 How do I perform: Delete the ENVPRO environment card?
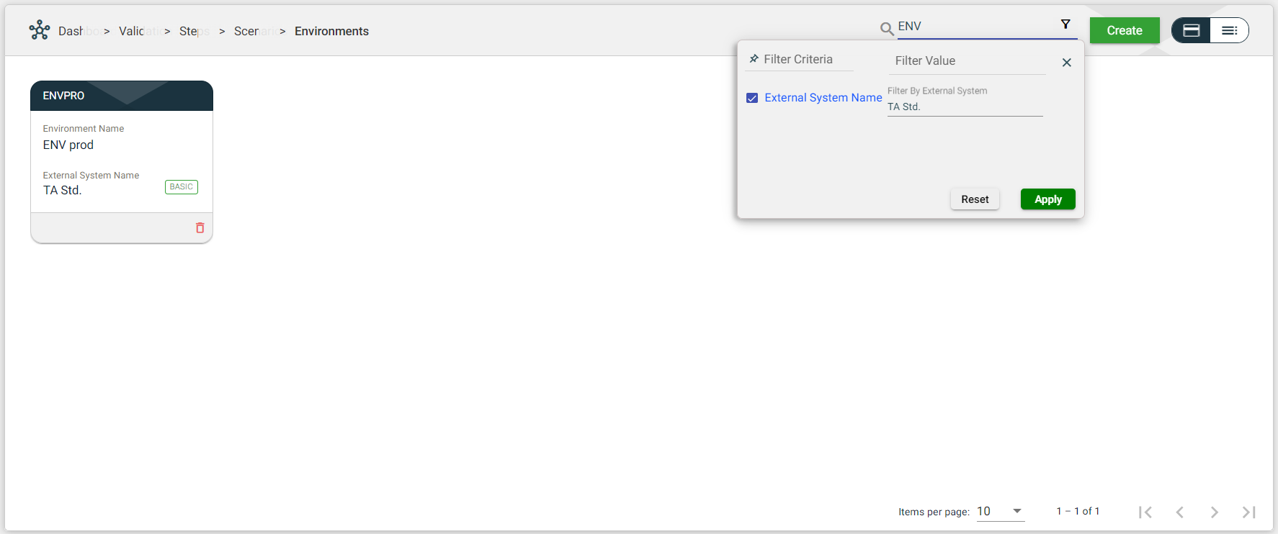(200, 227)
